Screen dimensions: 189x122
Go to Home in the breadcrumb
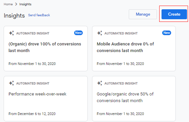click(8, 4)
